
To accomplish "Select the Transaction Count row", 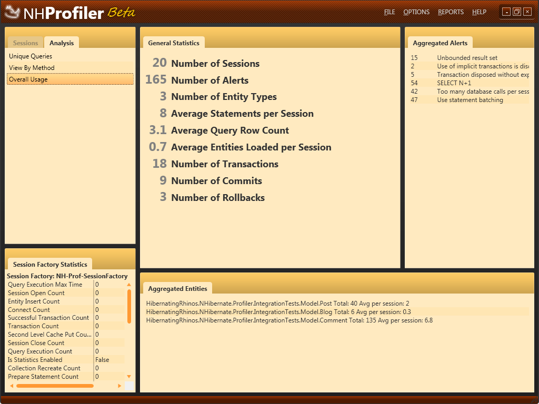I will pyautogui.click(x=66, y=326).
